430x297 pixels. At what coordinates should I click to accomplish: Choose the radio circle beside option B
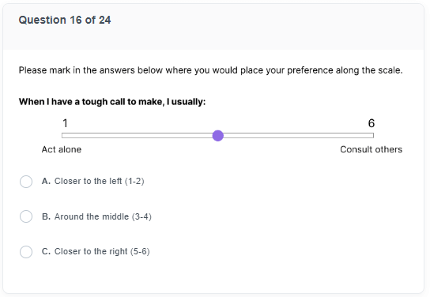(26, 216)
